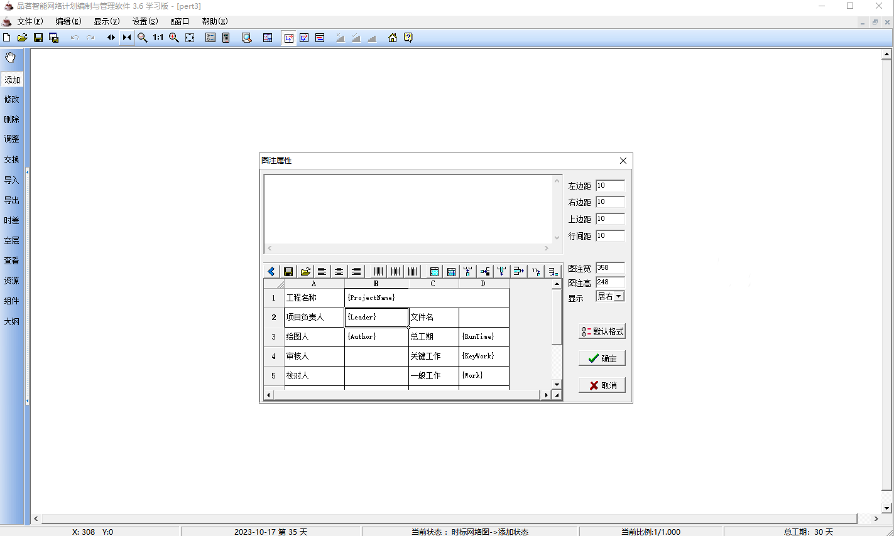Open the 文件(F) menu
The width and height of the screenshot is (894, 536).
coord(30,21)
